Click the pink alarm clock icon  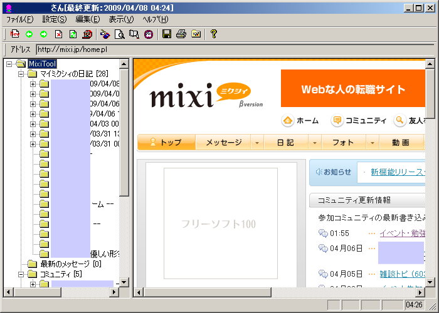coord(149,34)
